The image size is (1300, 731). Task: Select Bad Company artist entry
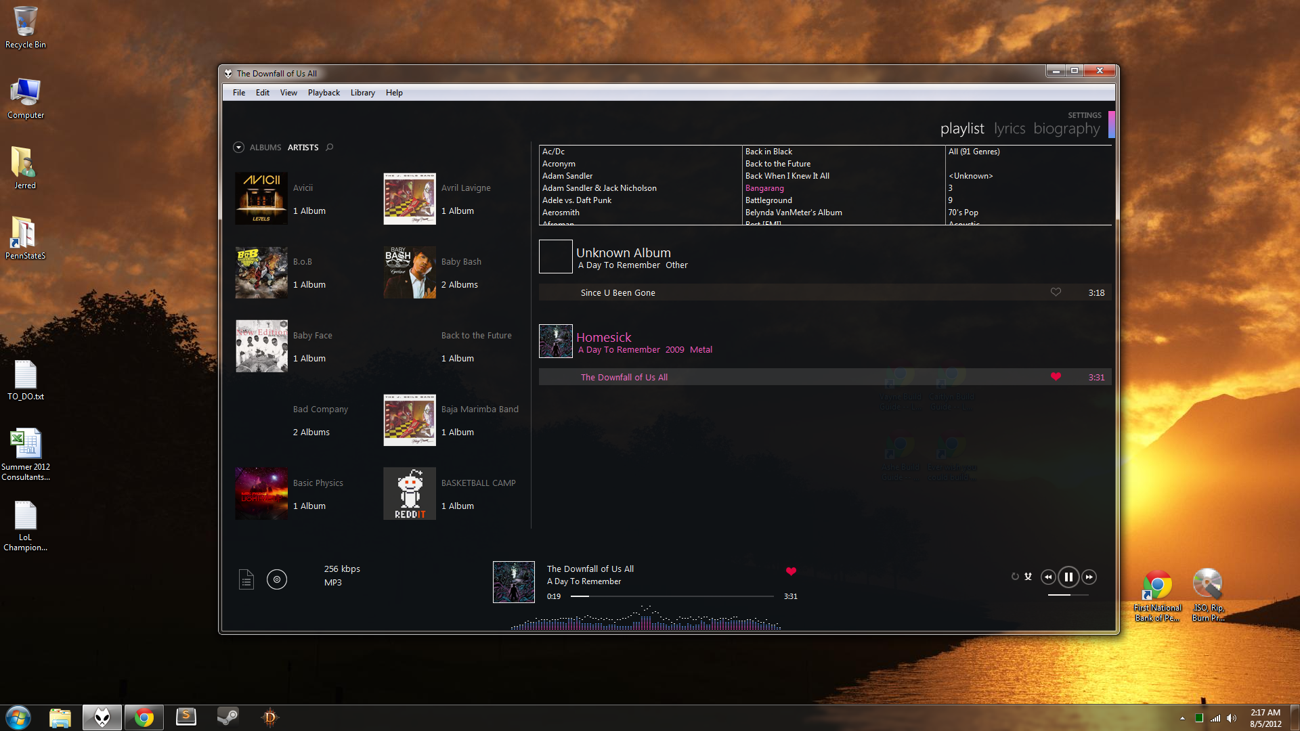[320, 409]
